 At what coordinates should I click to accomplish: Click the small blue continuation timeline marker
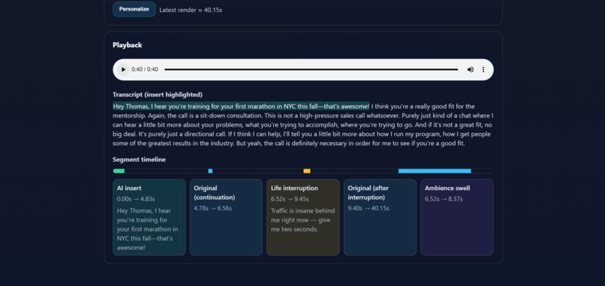click(x=210, y=171)
